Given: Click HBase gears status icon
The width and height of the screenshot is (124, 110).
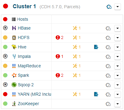Looking at the screenshot, I should tap(108, 28).
